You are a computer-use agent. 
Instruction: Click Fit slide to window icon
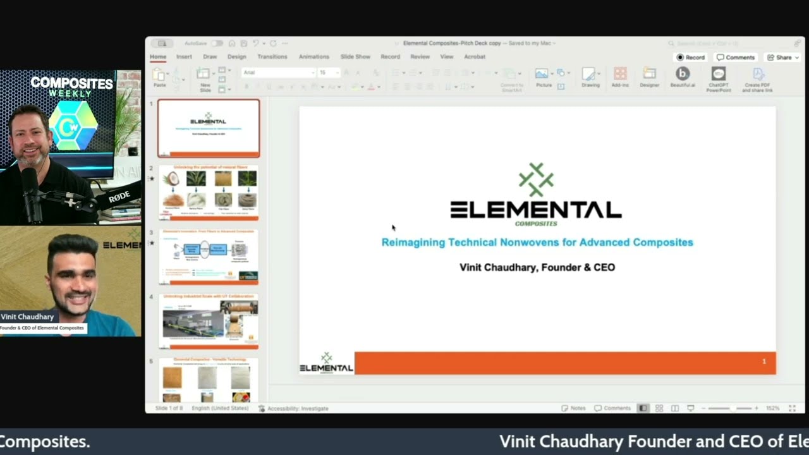(x=792, y=408)
